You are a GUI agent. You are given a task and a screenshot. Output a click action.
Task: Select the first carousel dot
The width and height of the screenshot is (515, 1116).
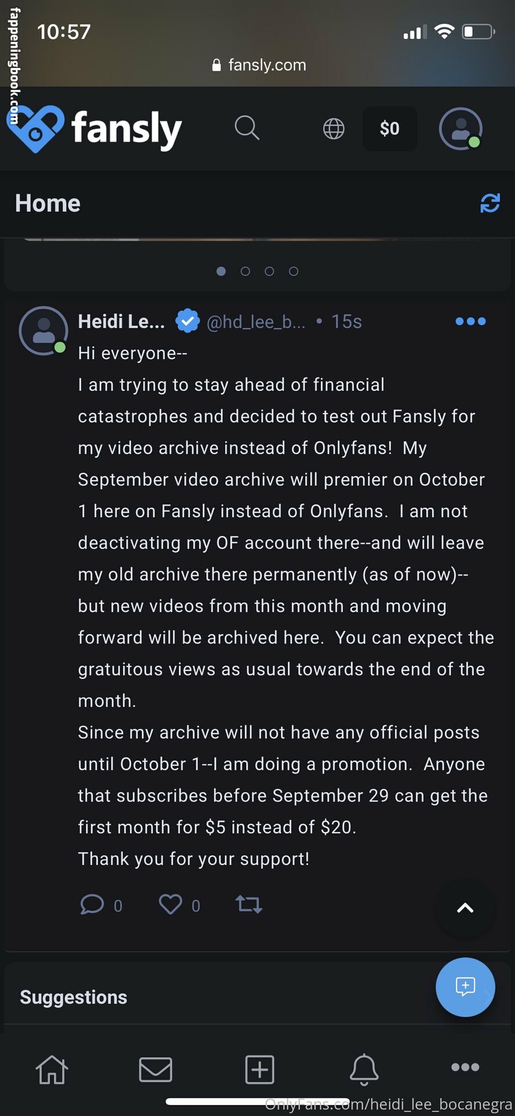point(221,271)
